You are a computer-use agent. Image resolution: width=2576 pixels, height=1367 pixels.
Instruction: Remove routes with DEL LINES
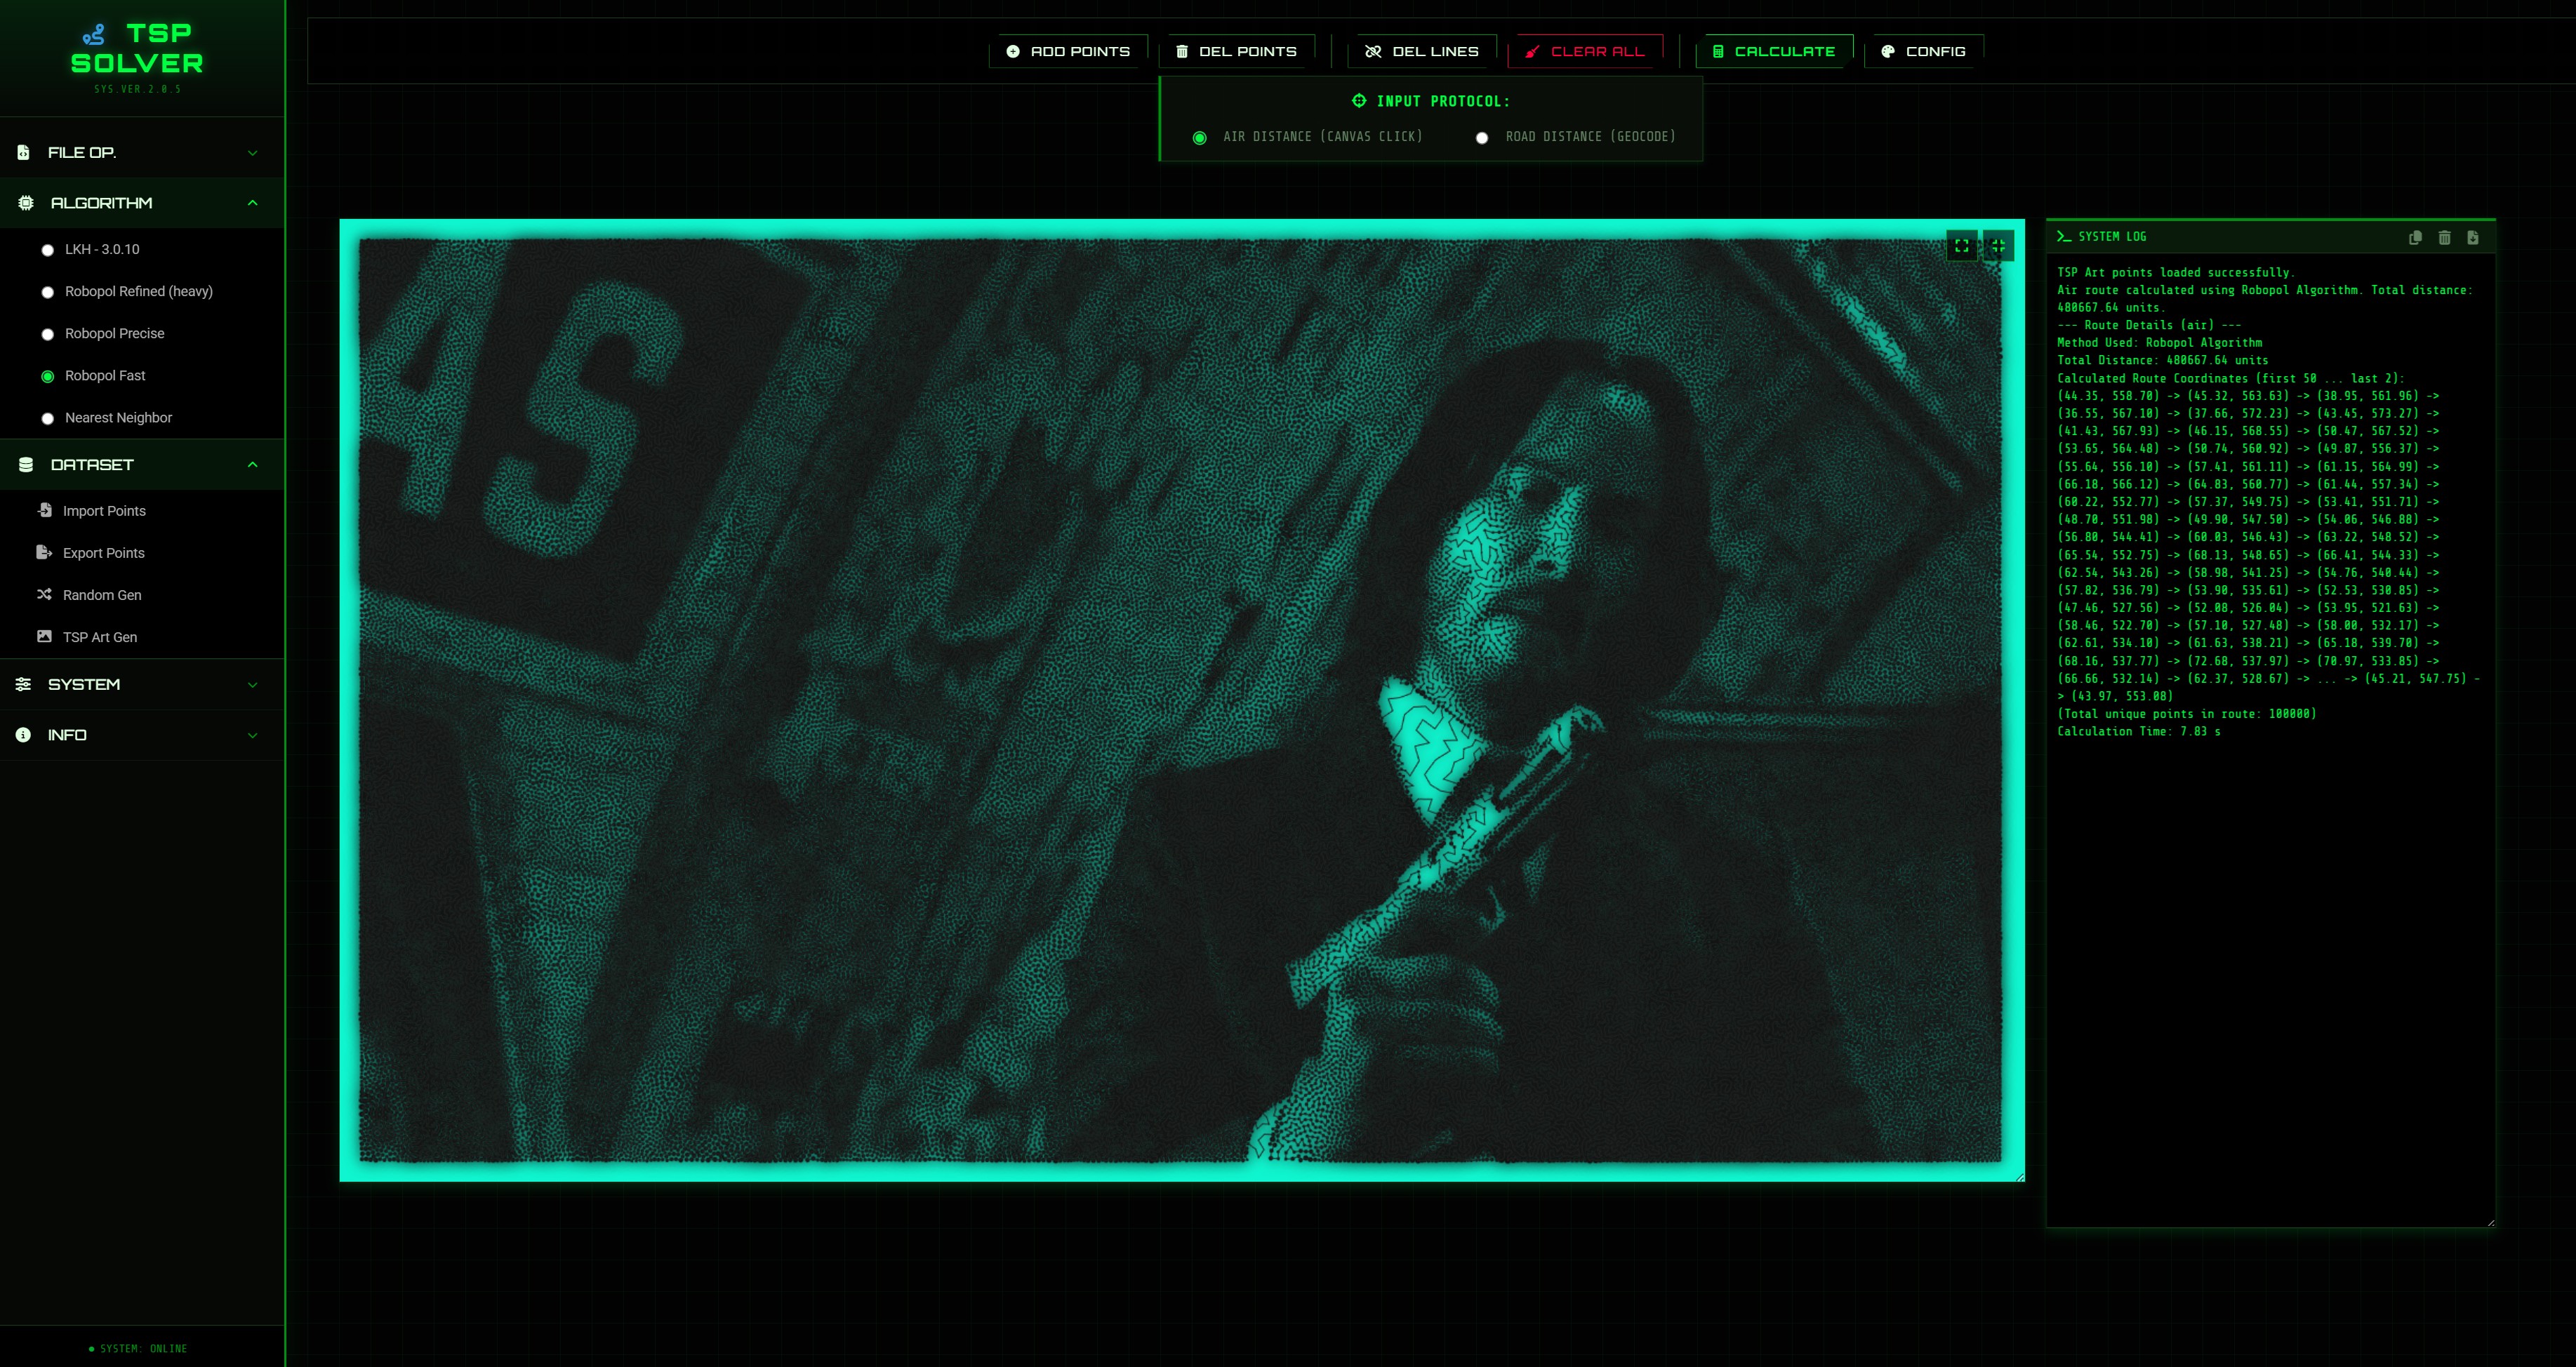tap(1421, 51)
